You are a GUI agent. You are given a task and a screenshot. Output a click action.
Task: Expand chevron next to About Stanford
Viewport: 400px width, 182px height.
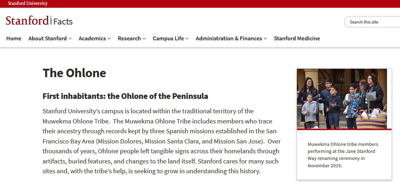click(70, 39)
